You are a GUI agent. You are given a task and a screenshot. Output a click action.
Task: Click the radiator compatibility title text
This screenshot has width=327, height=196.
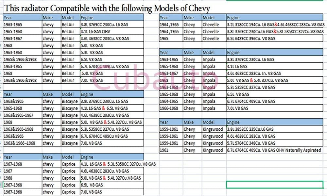[x=107, y=8]
